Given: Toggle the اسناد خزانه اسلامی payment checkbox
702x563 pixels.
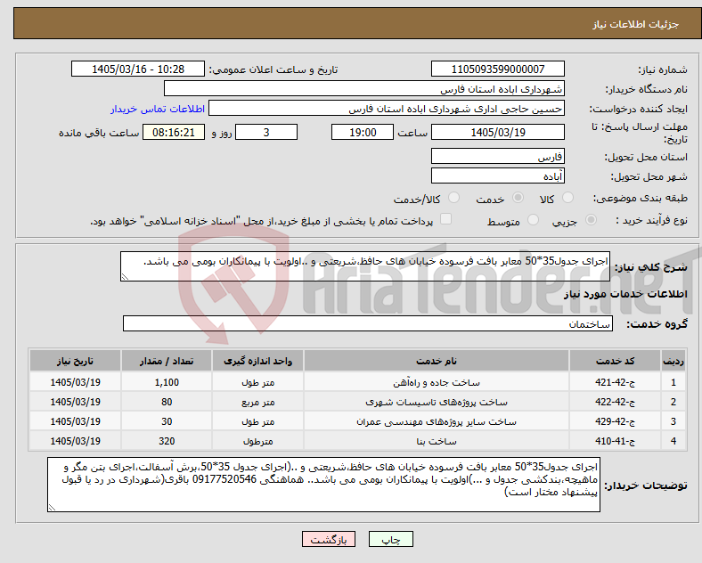Looking at the screenshot, I should click(445, 219).
